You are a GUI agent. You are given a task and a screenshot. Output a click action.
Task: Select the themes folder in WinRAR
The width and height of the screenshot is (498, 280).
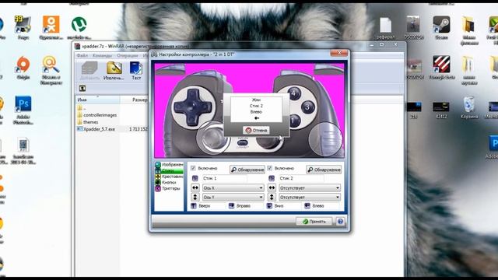click(x=88, y=122)
